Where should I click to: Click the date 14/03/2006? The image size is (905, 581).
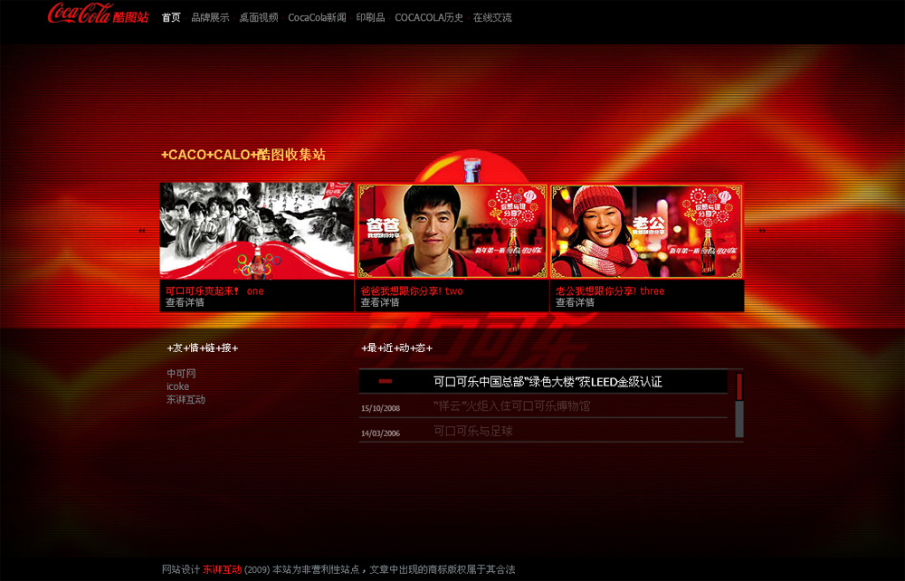pos(380,433)
